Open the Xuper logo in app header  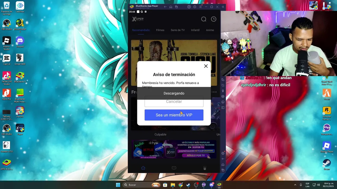tap(138, 19)
